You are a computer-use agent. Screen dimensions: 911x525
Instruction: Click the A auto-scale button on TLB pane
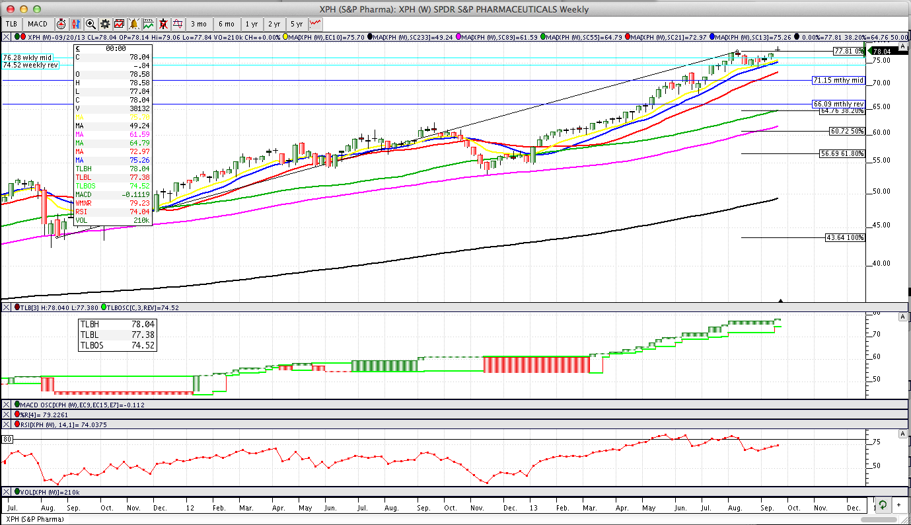click(x=902, y=317)
